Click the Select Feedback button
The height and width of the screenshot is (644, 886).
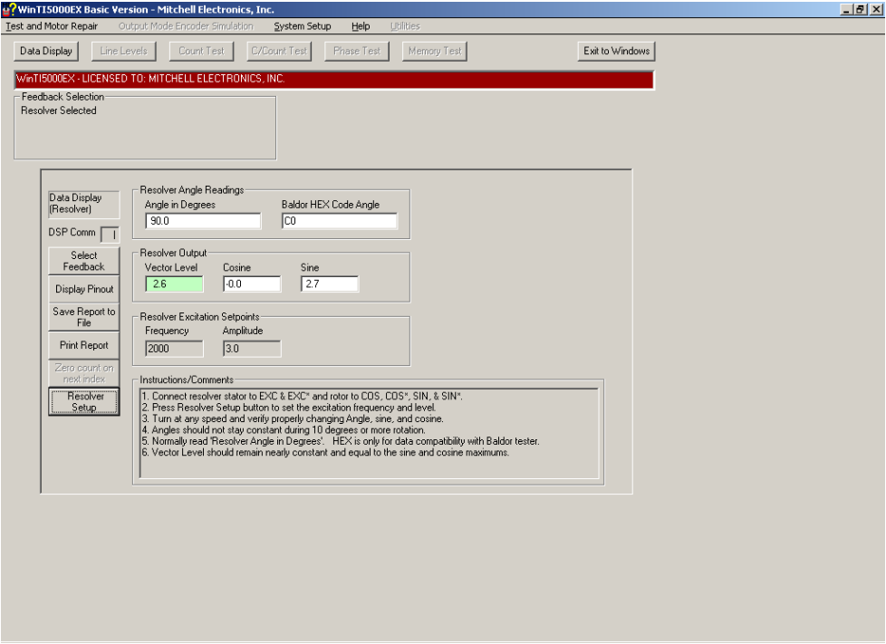coord(83,261)
